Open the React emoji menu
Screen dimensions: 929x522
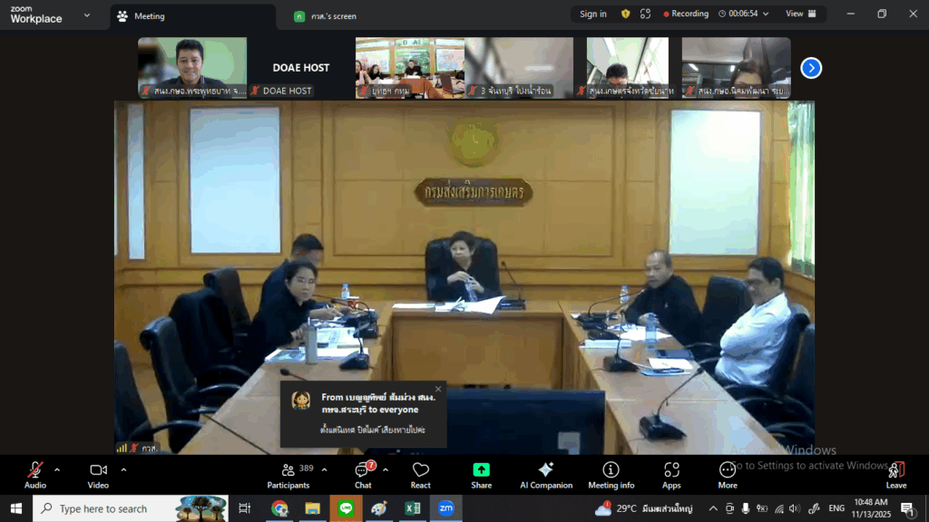[x=420, y=470]
